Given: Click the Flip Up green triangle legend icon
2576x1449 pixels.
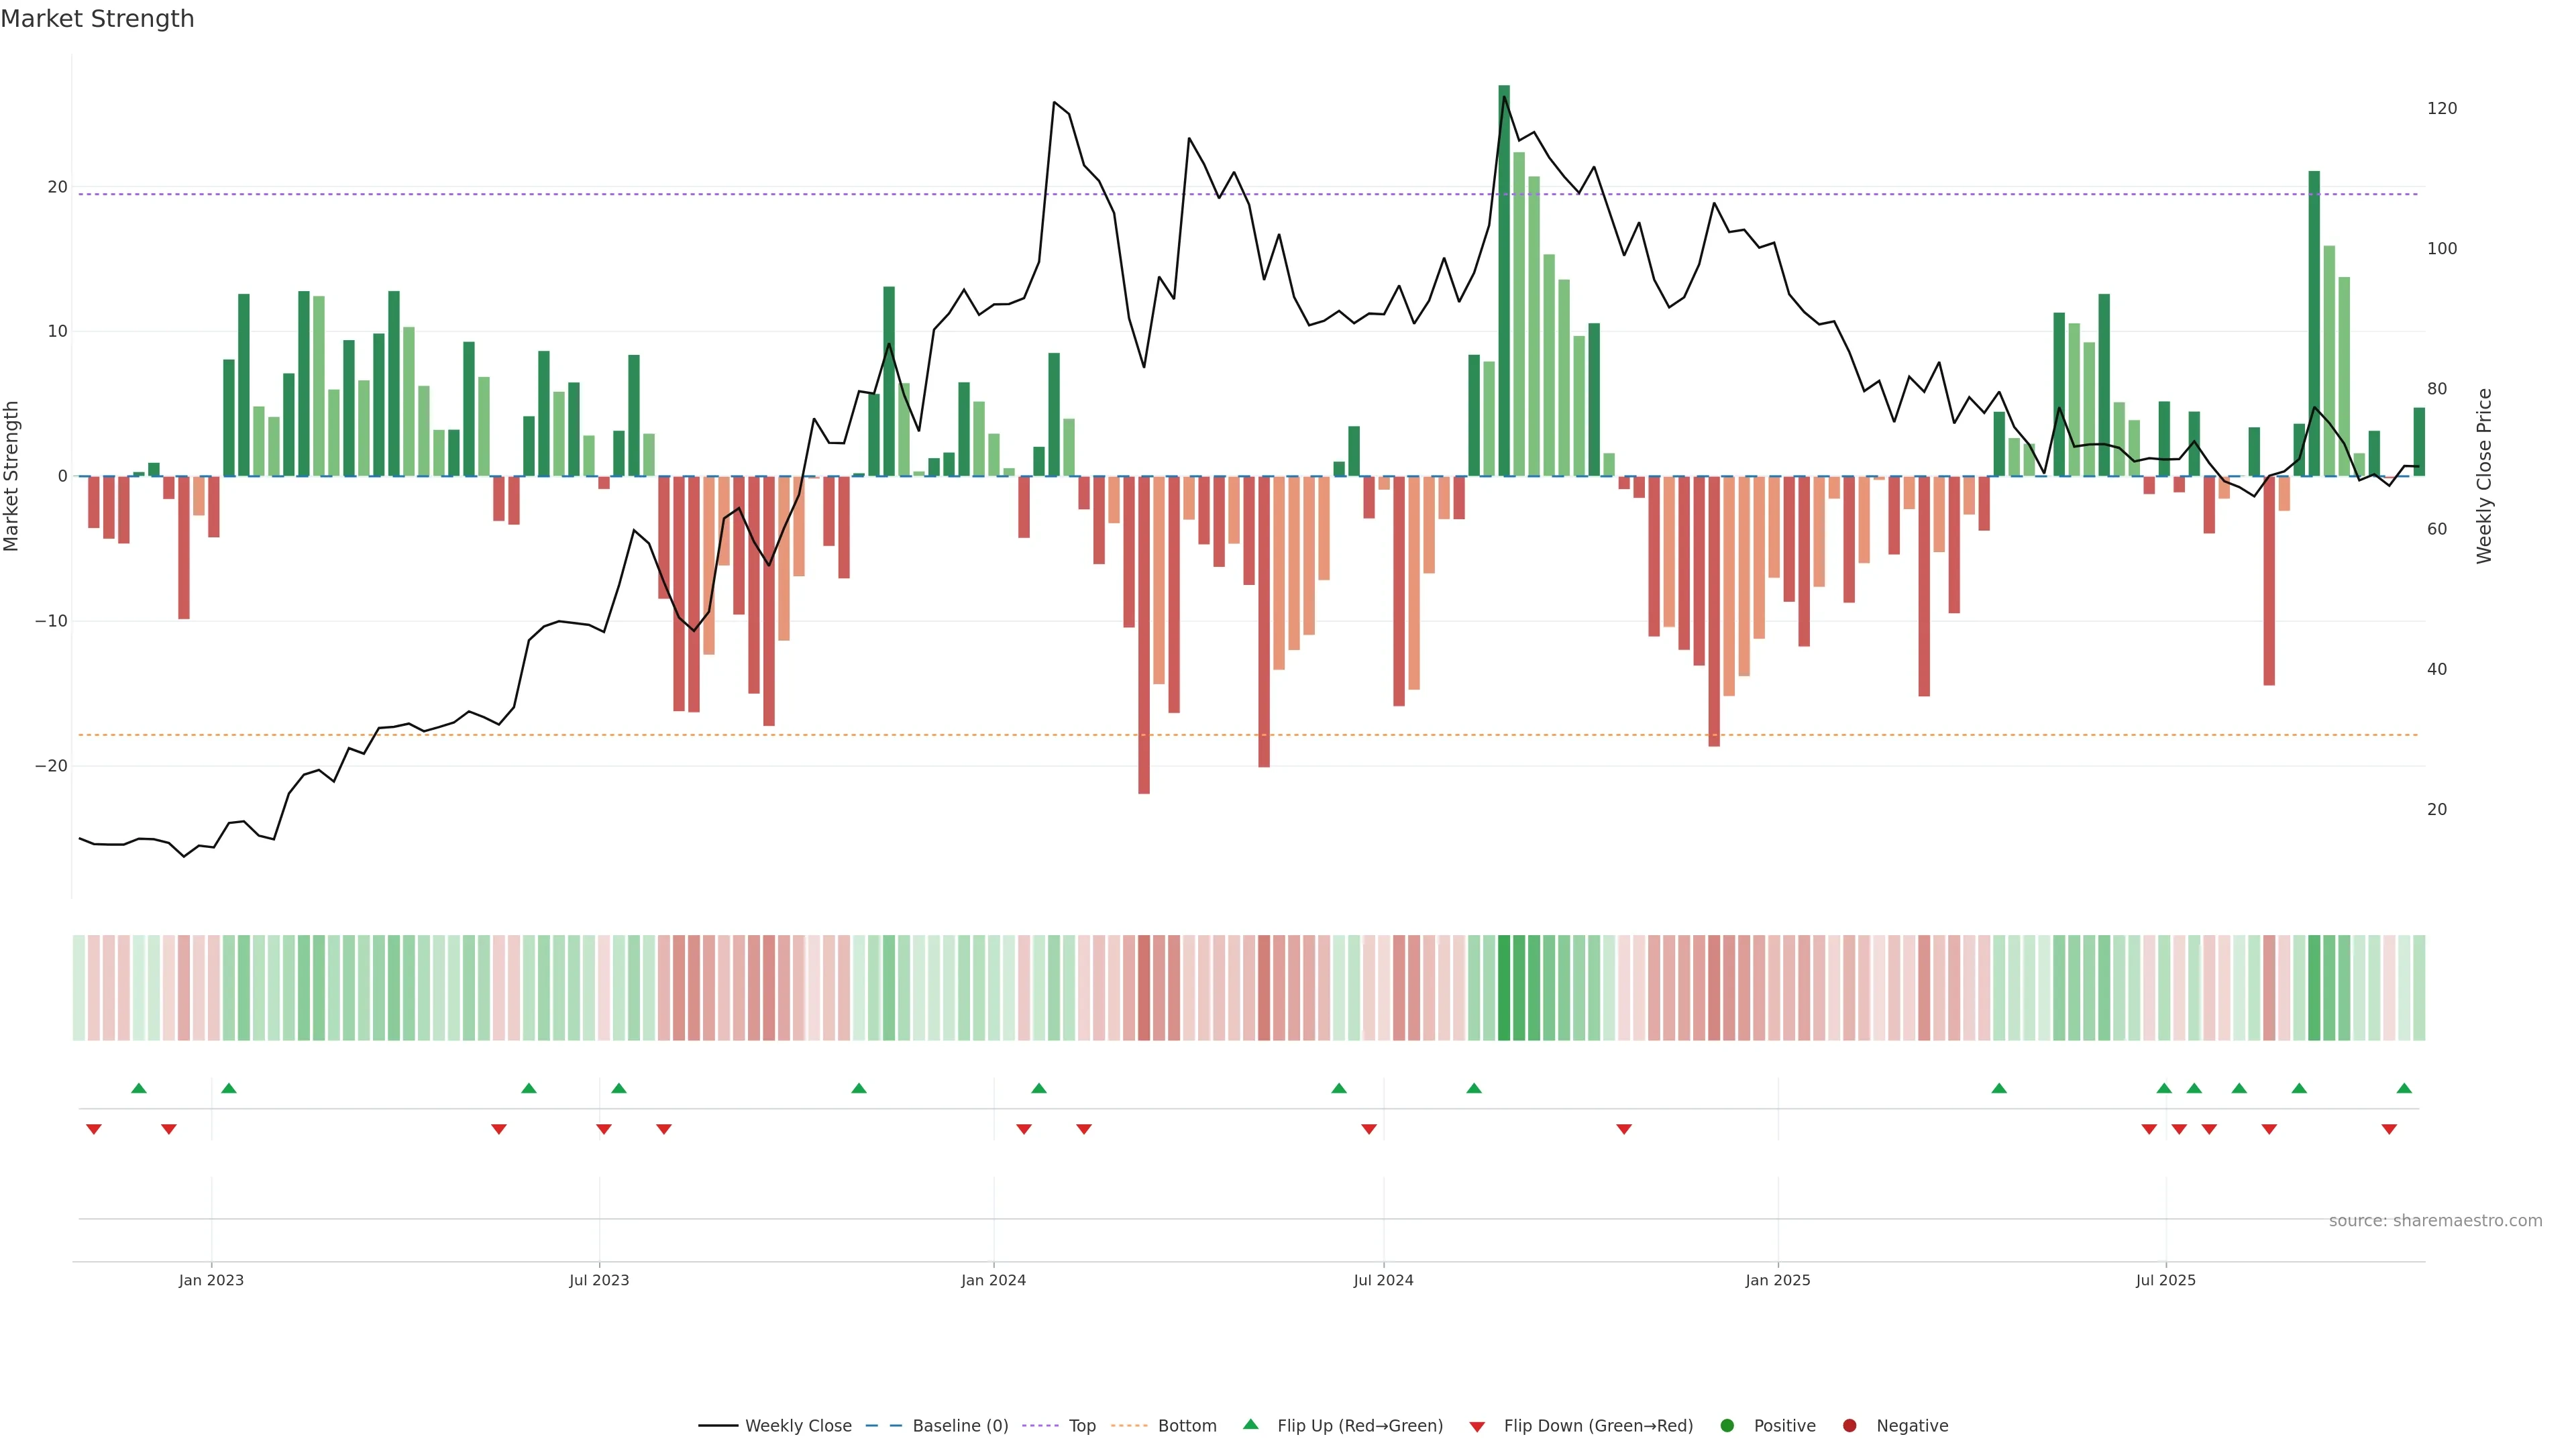Looking at the screenshot, I should point(1250,1424).
